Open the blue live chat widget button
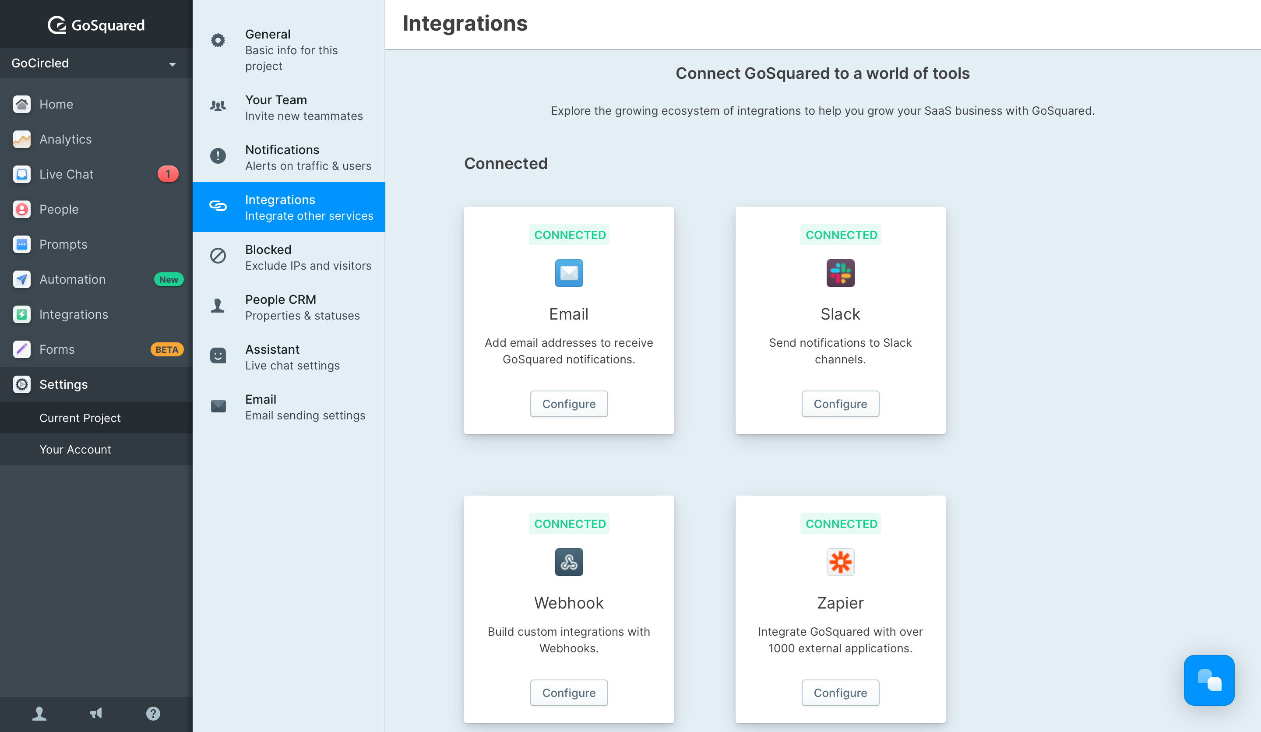The height and width of the screenshot is (732, 1261). click(x=1209, y=680)
